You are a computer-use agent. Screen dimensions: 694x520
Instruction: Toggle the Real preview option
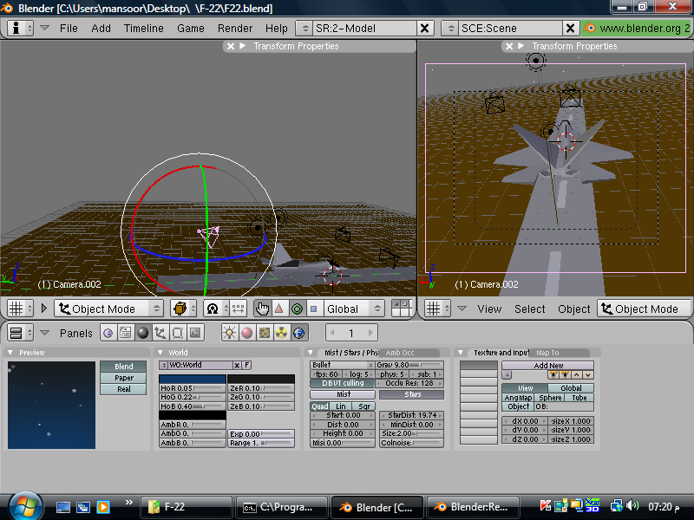point(123,389)
